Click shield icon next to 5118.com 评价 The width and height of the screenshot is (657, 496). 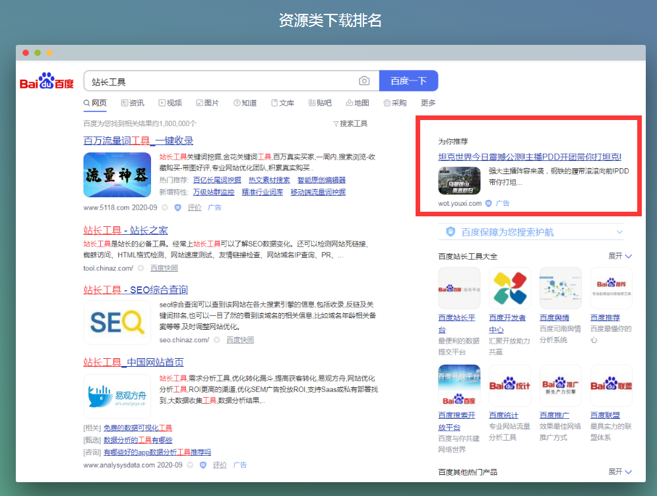177,207
